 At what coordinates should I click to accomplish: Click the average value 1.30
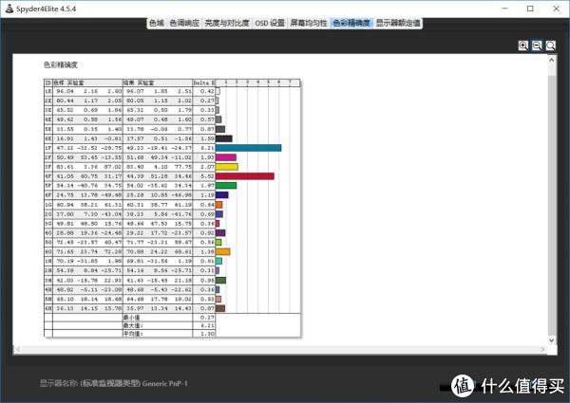pyautogui.click(x=207, y=334)
